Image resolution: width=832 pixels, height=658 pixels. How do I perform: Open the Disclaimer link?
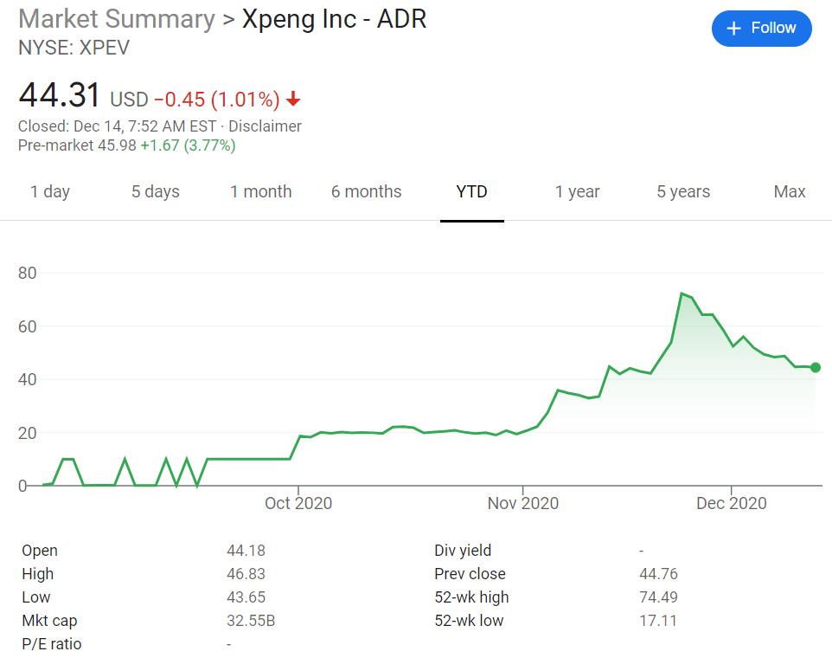(265, 126)
